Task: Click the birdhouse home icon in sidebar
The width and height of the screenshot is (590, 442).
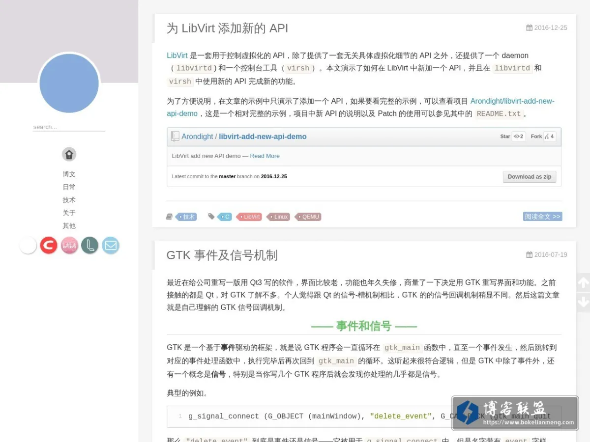Action: (x=69, y=154)
